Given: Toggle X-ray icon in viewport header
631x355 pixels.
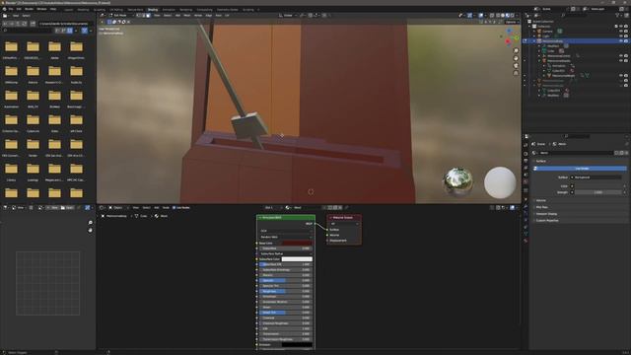Looking at the screenshot, I should [492, 16].
